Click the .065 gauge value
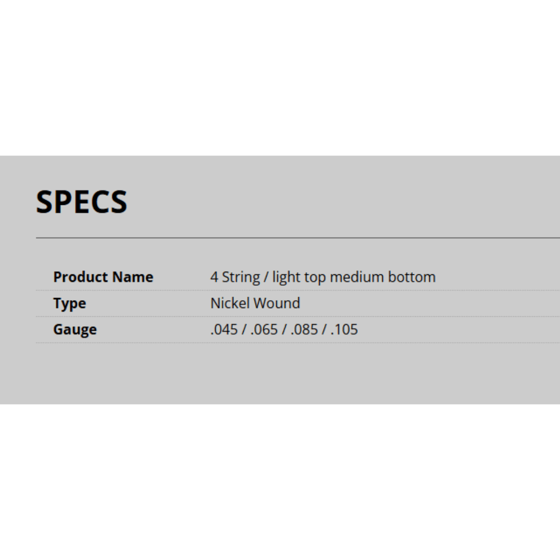This screenshot has height=560, width=560. click(264, 330)
